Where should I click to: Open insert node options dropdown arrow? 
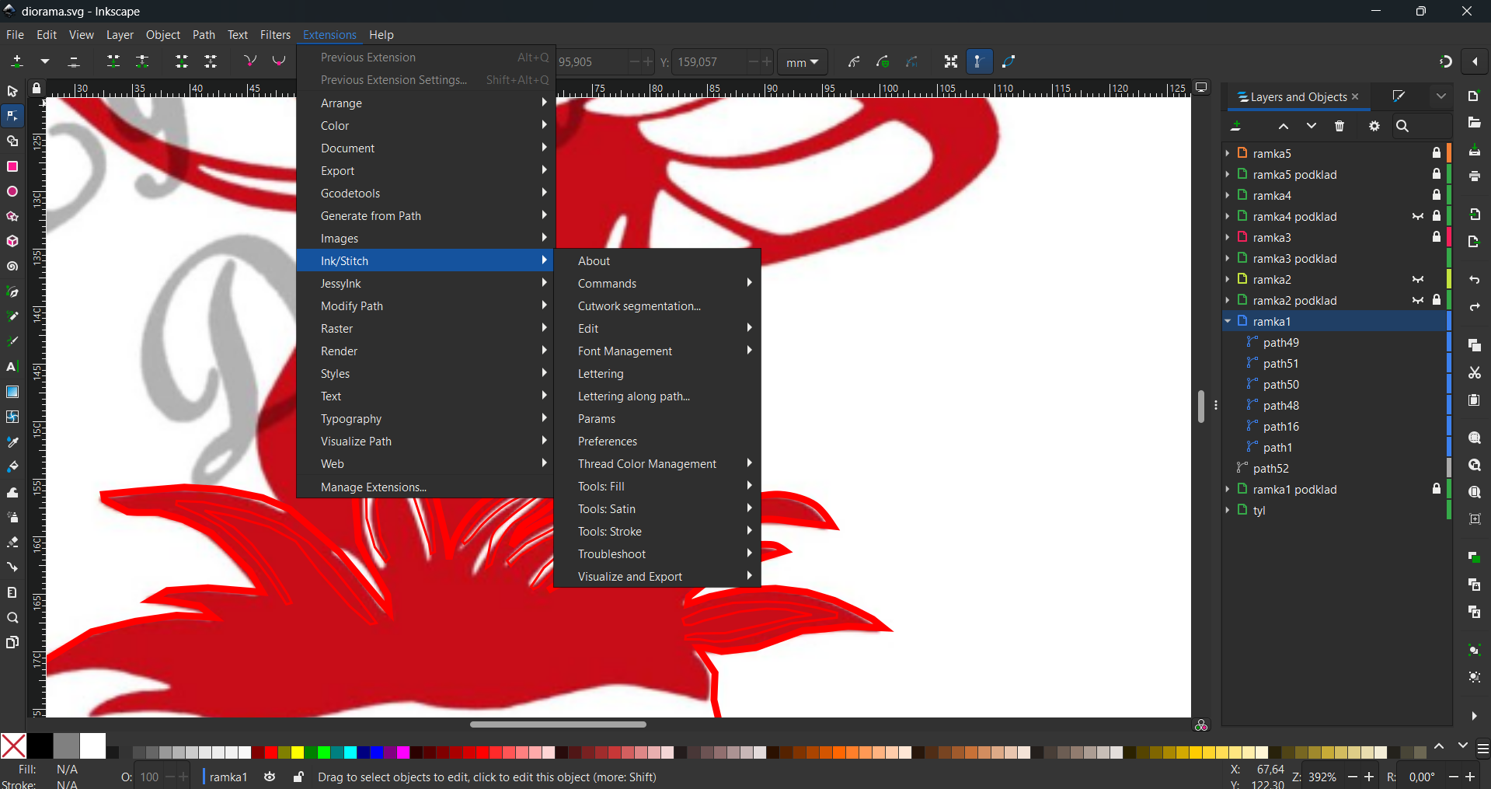coord(45,61)
